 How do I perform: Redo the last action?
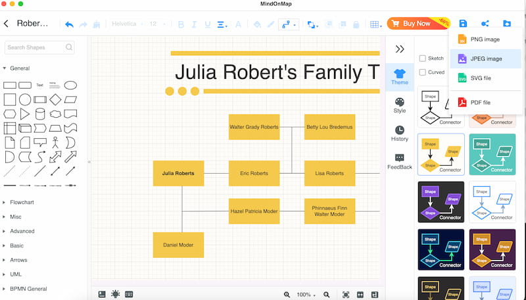coord(83,24)
